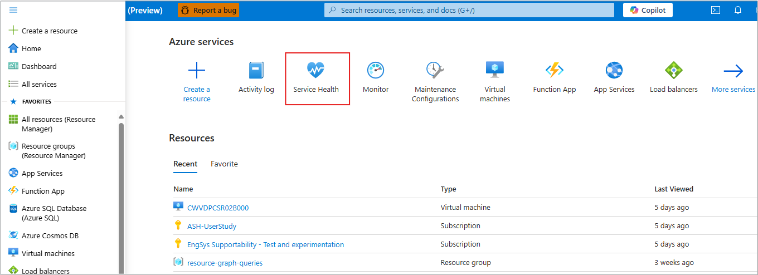Click the key icon beside ASH-UserStudy
The width and height of the screenshot is (758, 275).
pyautogui.click(x=178, y=225)
